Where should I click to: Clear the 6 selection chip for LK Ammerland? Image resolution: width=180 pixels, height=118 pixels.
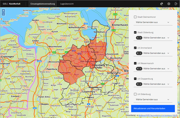pos(140,53)
